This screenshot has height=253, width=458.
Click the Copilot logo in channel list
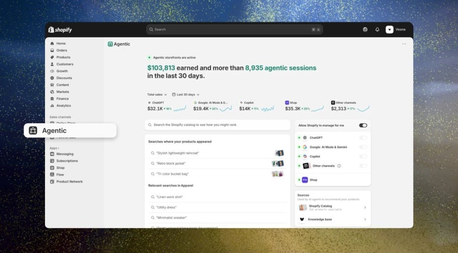click(x=305, y=157)
